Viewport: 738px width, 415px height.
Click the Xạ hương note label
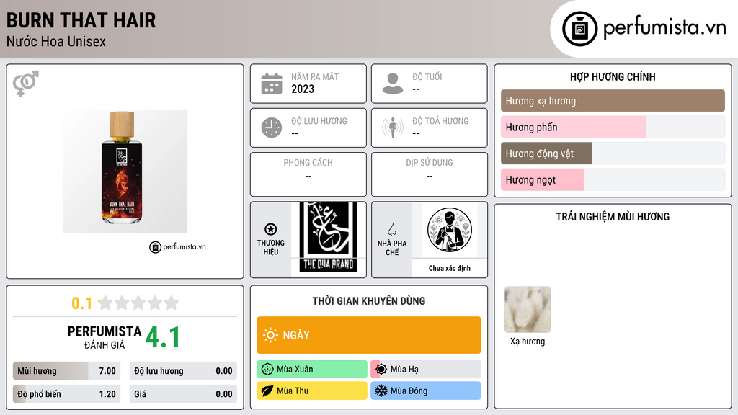click(528, 341)
